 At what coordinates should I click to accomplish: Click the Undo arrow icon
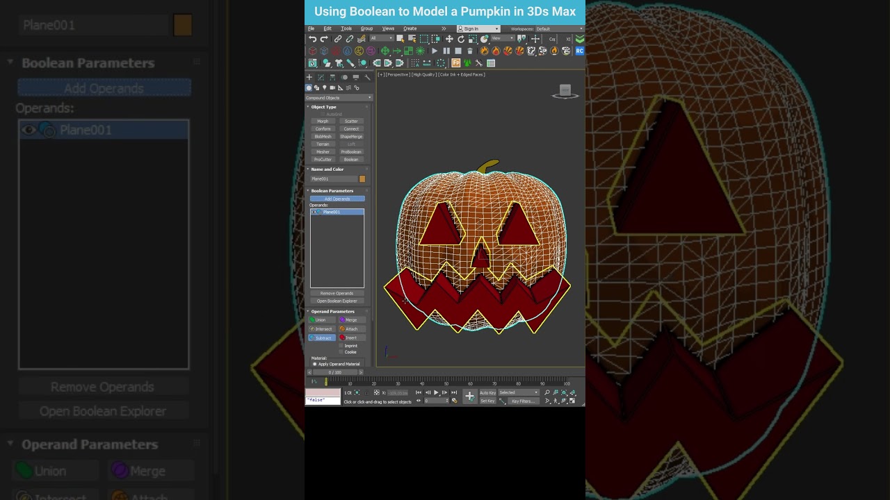[x=313, y=39]
